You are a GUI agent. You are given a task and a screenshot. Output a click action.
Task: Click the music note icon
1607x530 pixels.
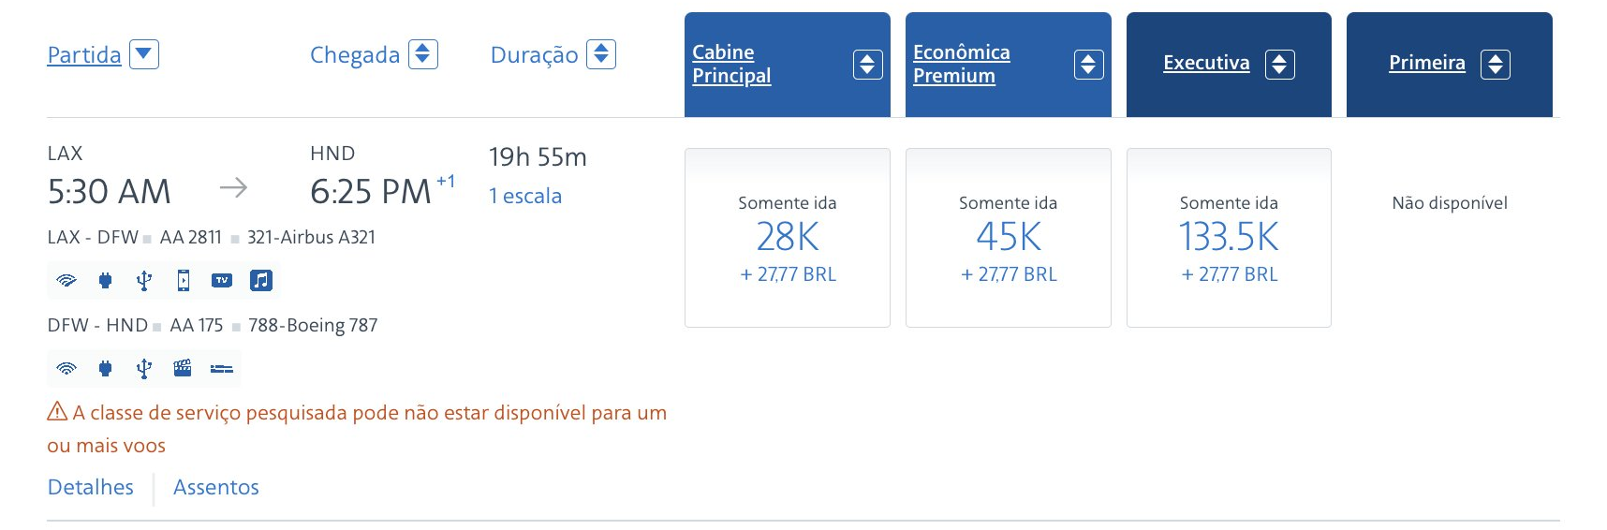pos(261,280)
